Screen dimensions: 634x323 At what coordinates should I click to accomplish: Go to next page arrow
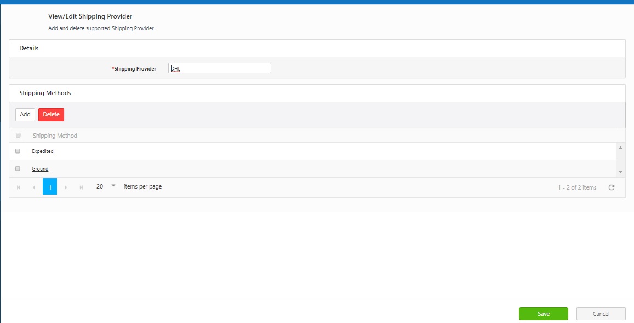[x=66, y=187]
